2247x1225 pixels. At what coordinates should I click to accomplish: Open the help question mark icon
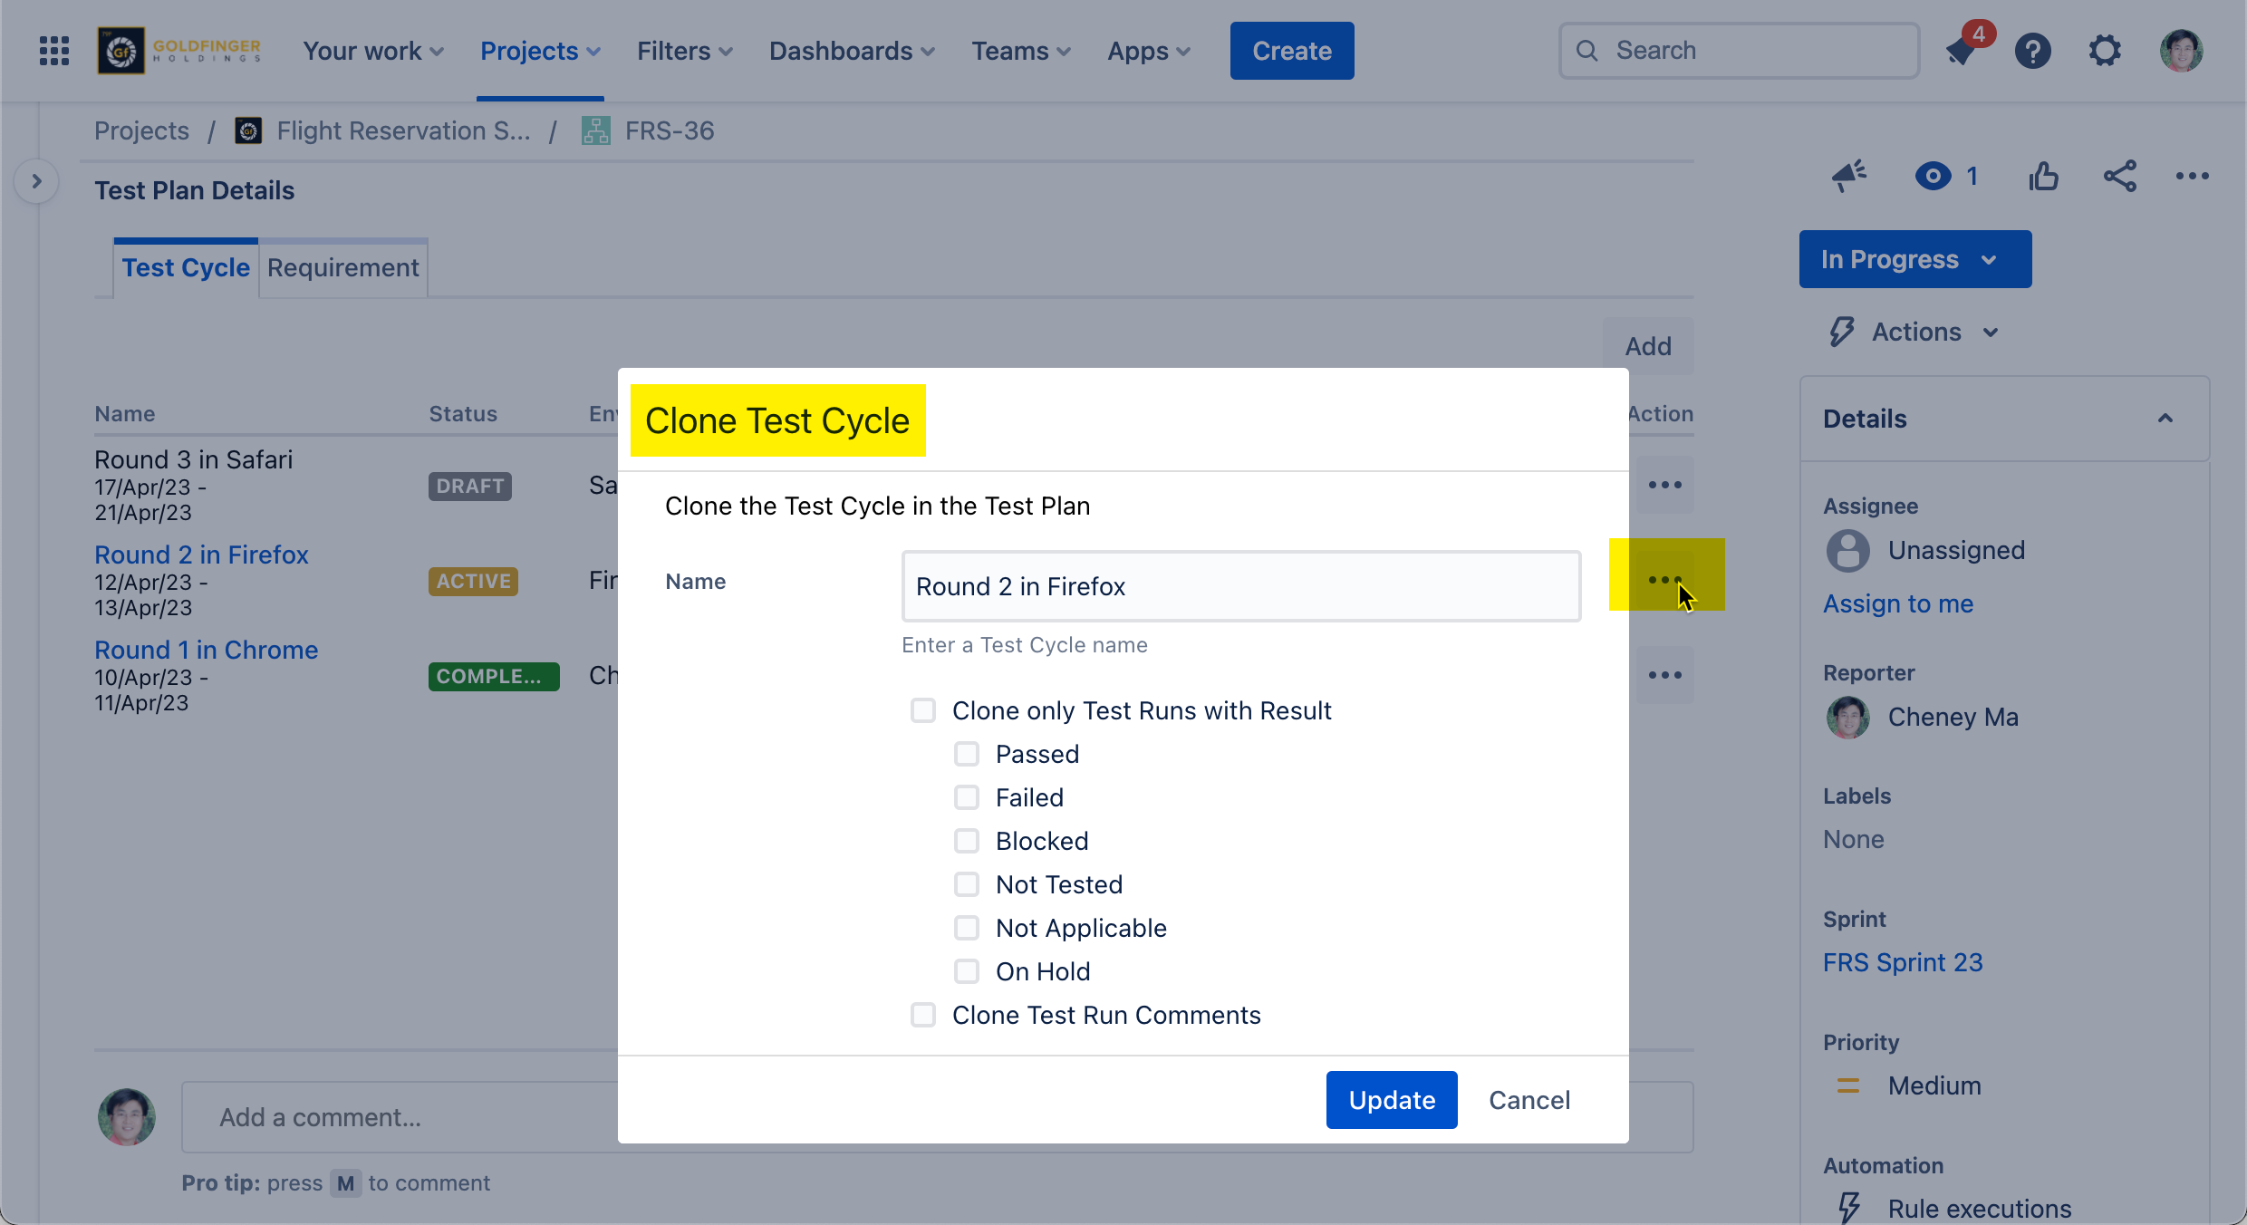[x=2033, y=51]
